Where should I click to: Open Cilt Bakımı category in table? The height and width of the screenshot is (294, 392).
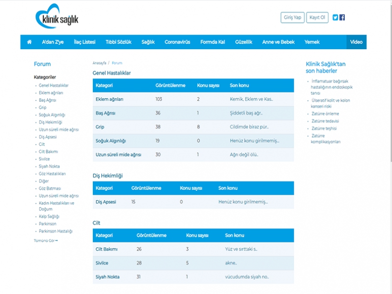pos(107,249)
